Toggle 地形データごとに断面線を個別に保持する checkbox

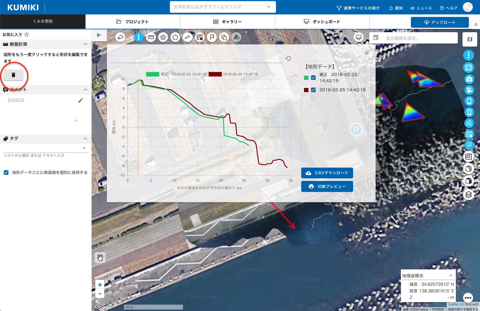(6, 173)
